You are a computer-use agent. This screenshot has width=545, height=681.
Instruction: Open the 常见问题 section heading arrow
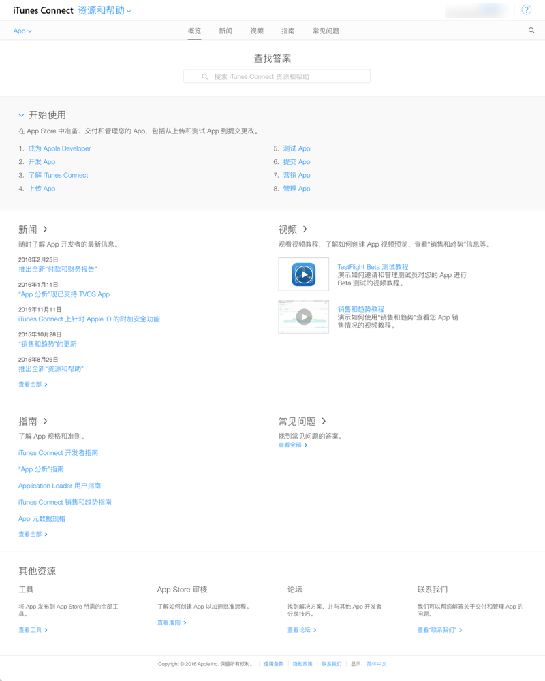pos(324,421)
